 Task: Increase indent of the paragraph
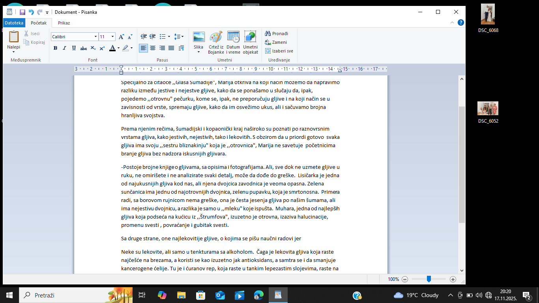153,37
